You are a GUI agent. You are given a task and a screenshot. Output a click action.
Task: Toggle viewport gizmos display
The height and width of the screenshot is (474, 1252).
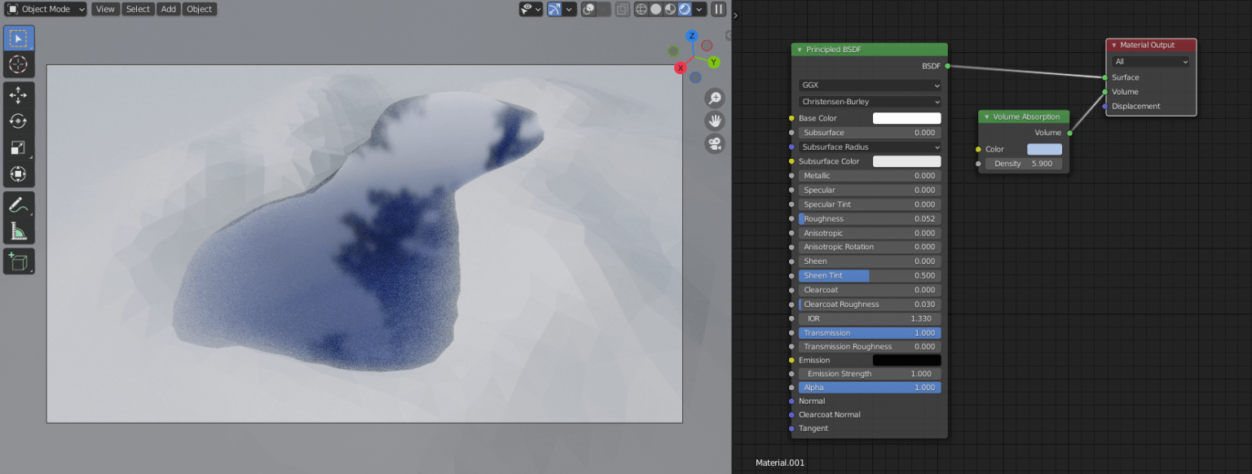pos(555,9)
